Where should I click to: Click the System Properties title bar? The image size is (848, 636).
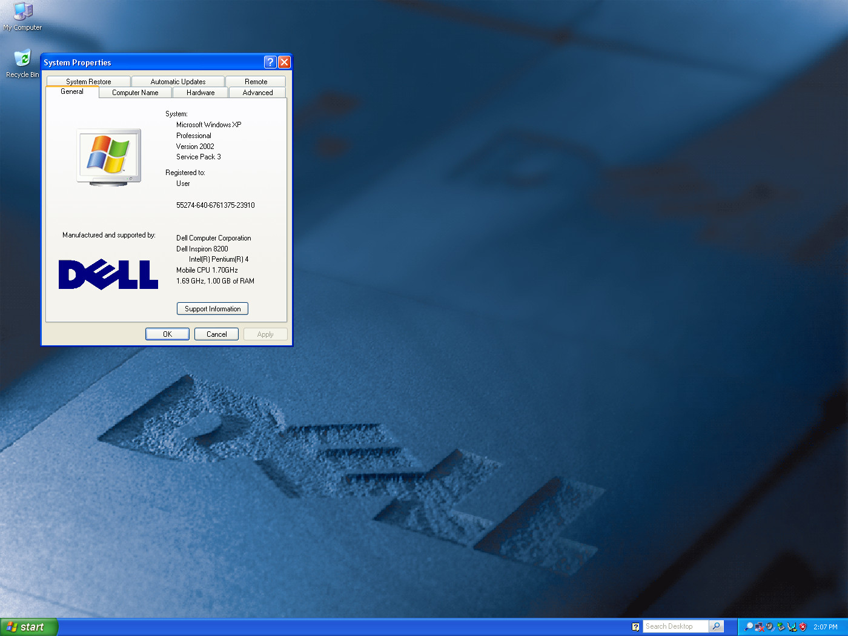(x=151, y=62)
